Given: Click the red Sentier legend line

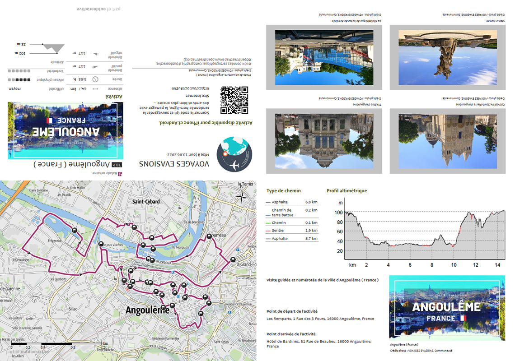Looking at the screenshot, I should click(268, 231).
